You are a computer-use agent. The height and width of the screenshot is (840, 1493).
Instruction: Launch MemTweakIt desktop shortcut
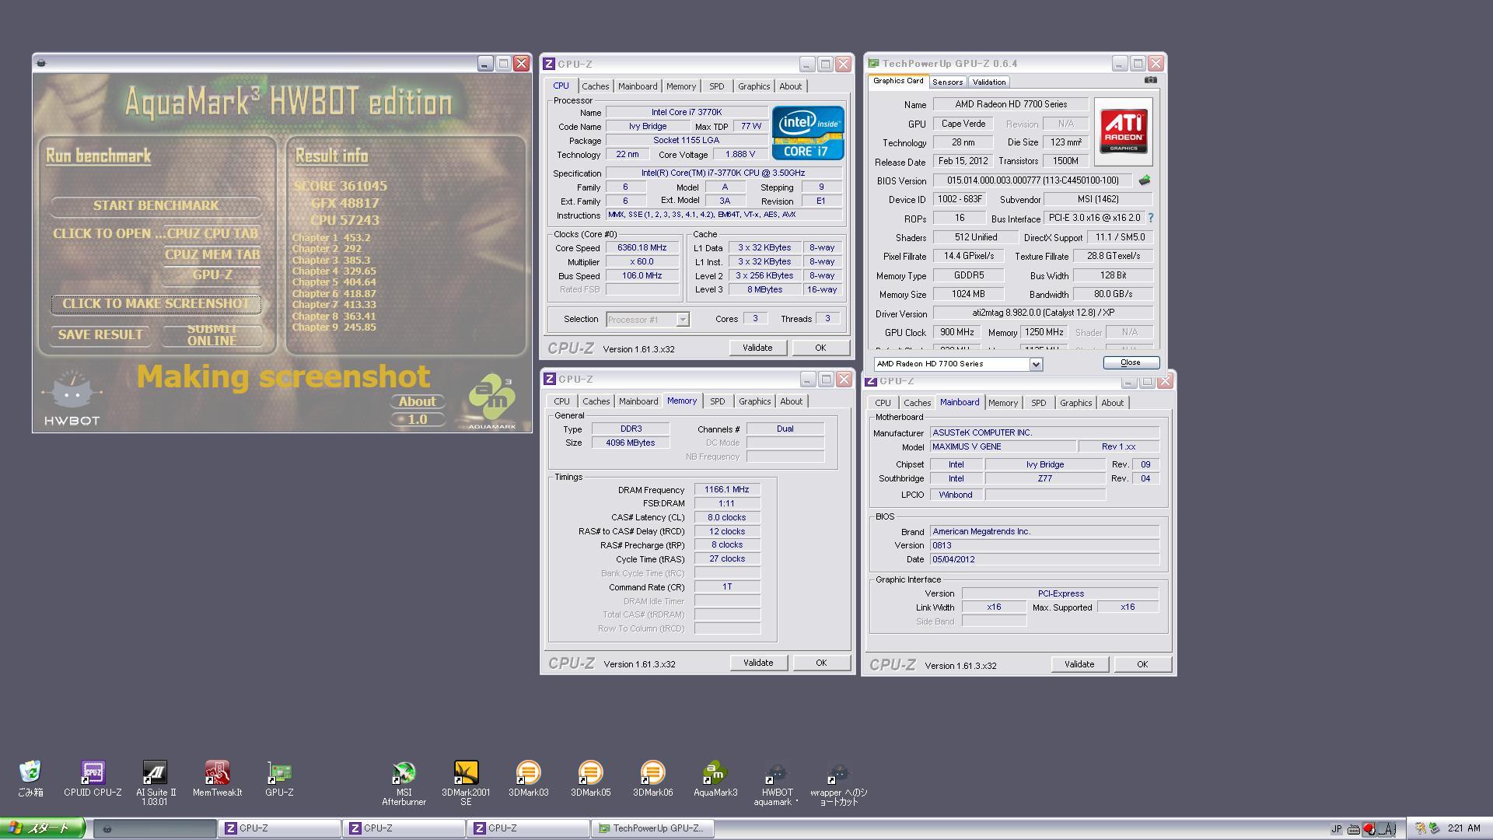click(x=217, y=779)
